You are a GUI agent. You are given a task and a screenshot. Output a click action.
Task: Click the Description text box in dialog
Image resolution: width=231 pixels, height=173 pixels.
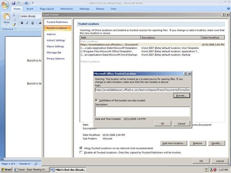tap(143, 111)
